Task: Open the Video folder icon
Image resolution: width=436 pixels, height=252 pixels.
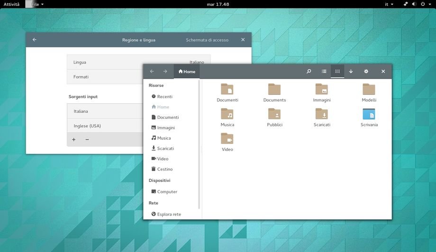Action: (x=227, y=139)
